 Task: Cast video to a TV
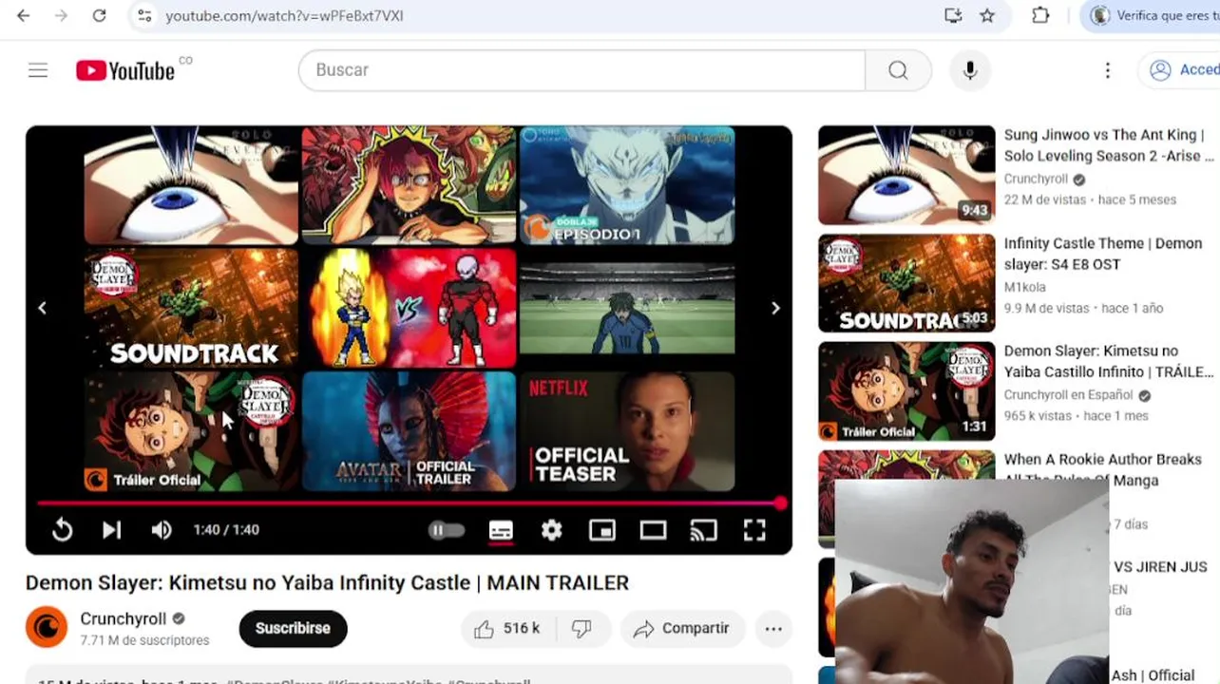pos(703,530)
